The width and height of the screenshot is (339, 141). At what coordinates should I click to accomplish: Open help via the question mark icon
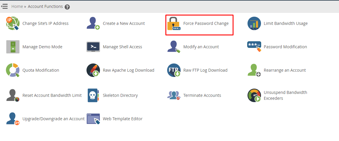coord(67,7)
